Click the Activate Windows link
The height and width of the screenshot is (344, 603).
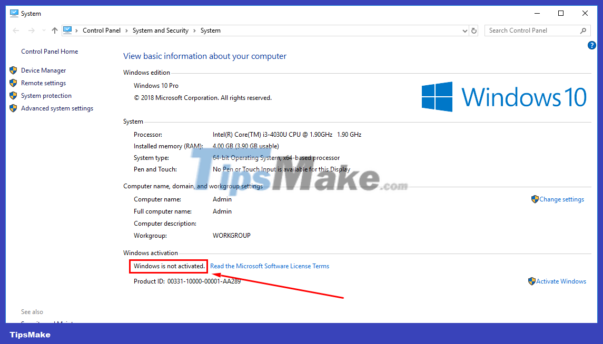click(561, 281)
